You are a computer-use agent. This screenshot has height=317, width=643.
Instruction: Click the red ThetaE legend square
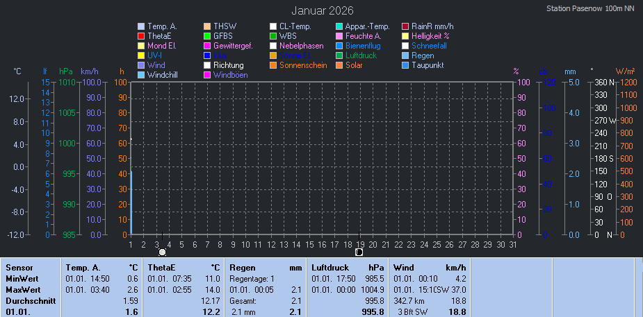(x=141, y=36)
